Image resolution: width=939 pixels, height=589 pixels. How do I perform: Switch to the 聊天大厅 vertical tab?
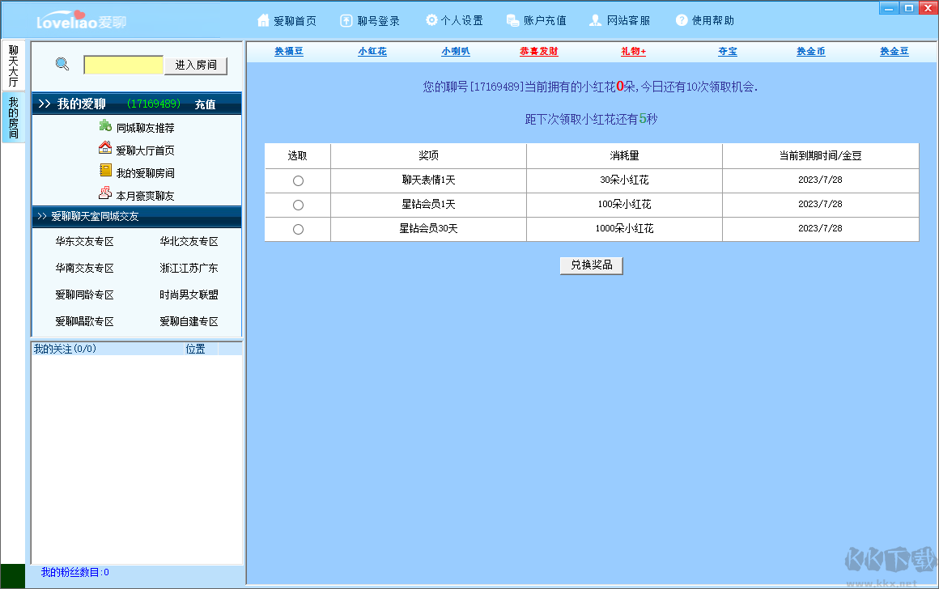[13, 66]
